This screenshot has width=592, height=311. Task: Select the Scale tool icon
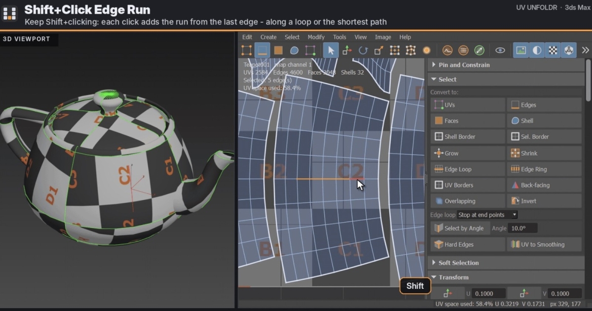point(379,50)
